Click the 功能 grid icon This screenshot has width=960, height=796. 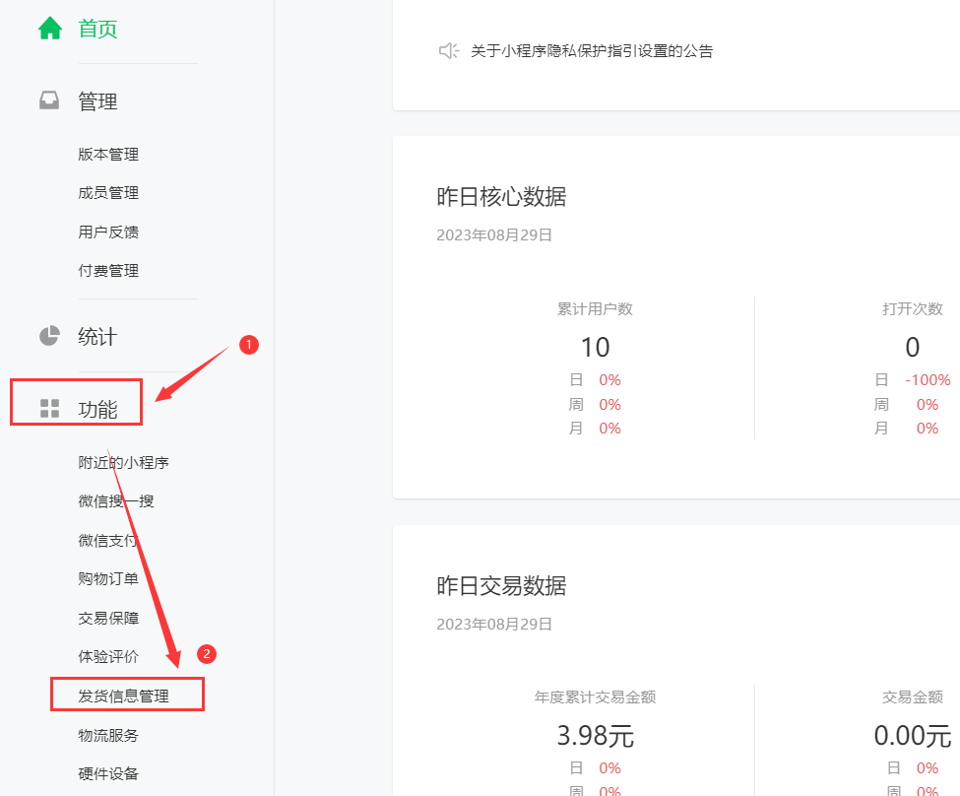click(49, 409)
